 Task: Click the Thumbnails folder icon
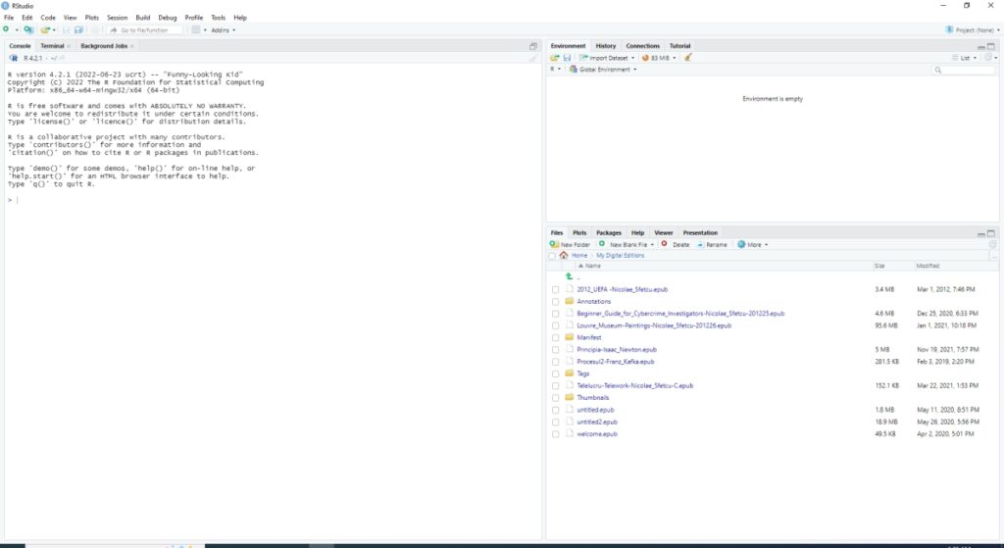click(x=570, y=398)
